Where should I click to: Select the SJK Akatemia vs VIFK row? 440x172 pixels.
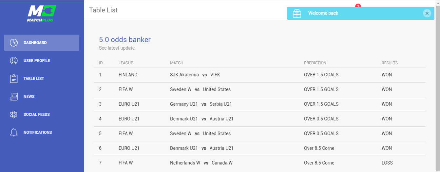[195, 75]
